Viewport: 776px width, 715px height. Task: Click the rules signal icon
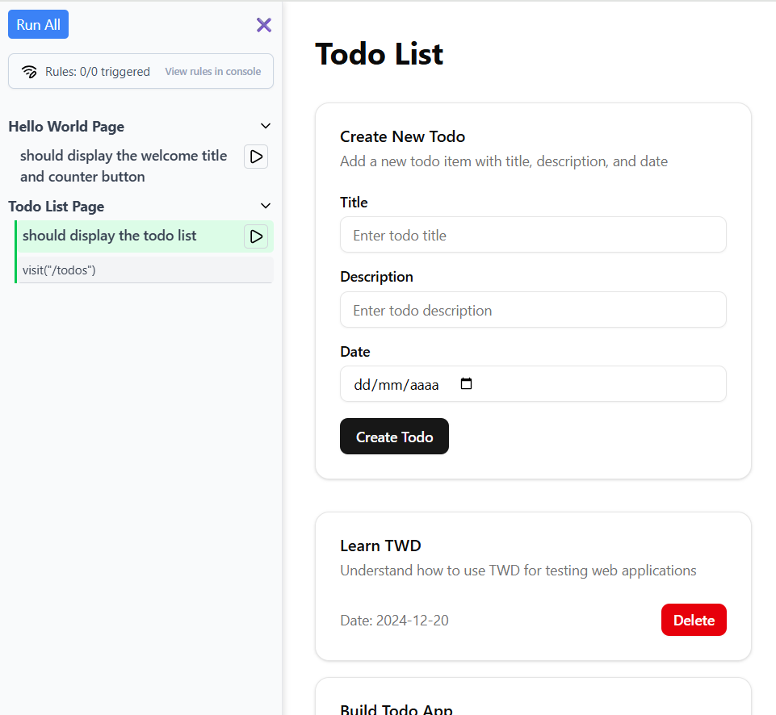pyautogui.click(x=31, y=71)
